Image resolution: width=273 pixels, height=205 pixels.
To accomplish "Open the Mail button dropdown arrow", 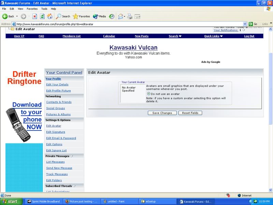I will [x=125, y=16].
